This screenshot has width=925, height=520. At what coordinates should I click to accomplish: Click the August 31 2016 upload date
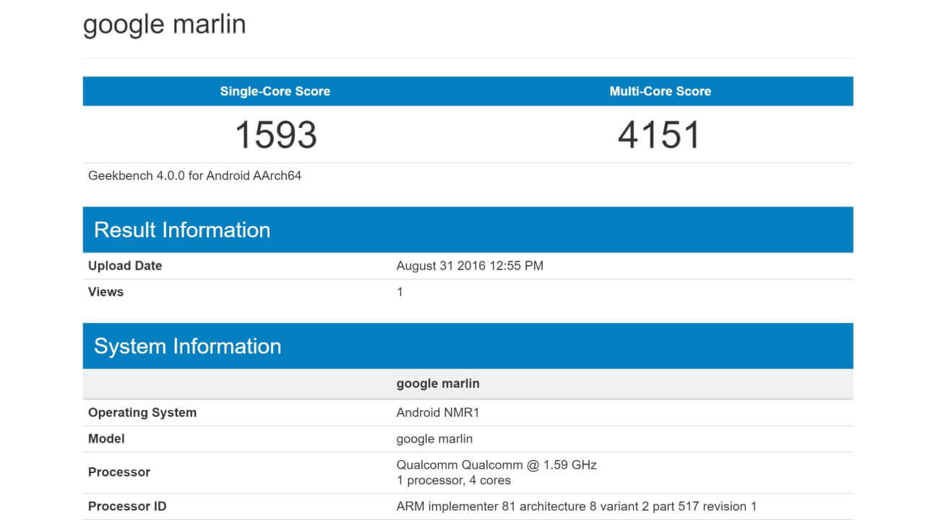coord(470,266)
